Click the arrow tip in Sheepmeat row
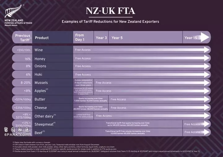Image resolution: width=223 pixels, height=157 pixels. [x=207, y=124]
